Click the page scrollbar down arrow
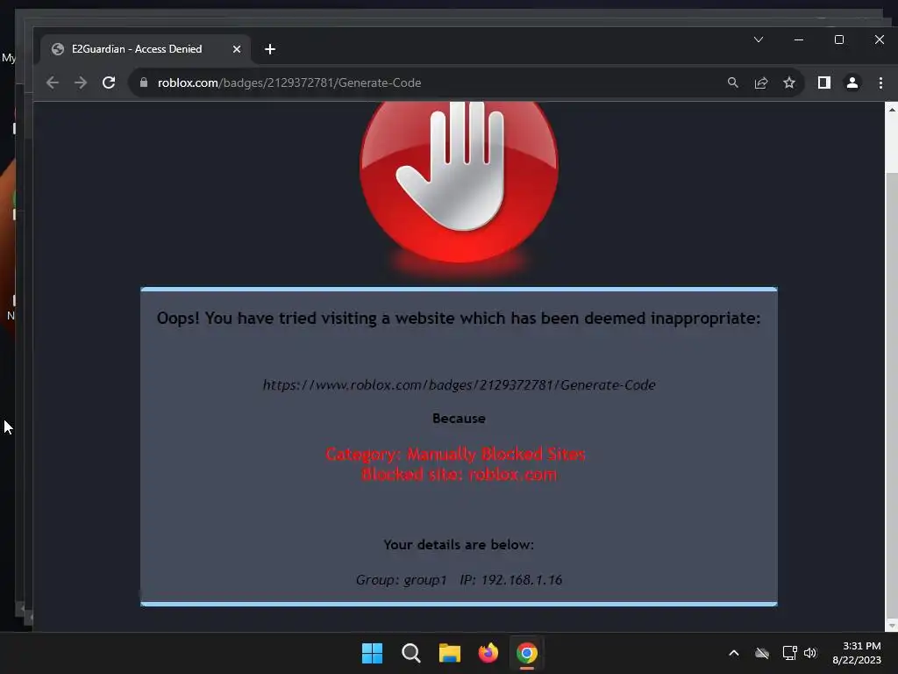Viewport: 898px width, 674px height. pyautogui.click(x=892, y=626)
